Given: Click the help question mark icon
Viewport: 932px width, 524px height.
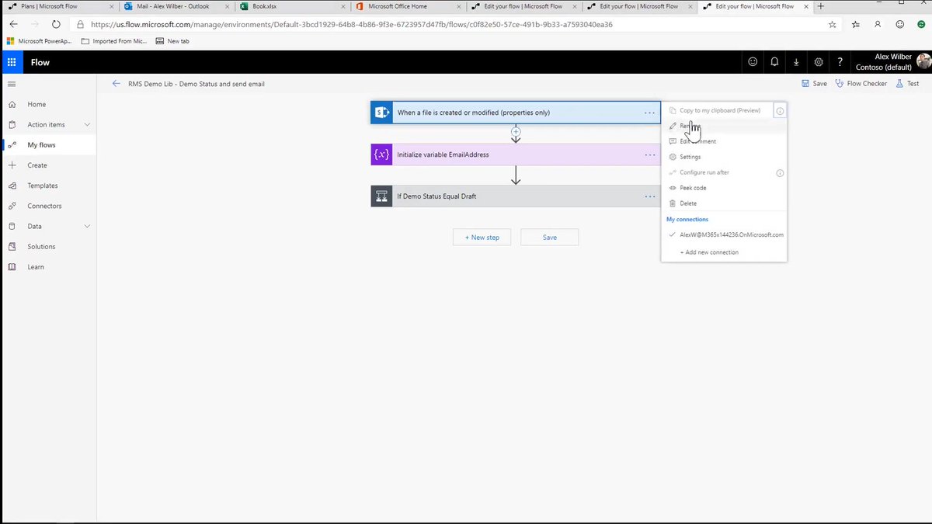Looking at the screenshot, I should [x=840, y=62].
